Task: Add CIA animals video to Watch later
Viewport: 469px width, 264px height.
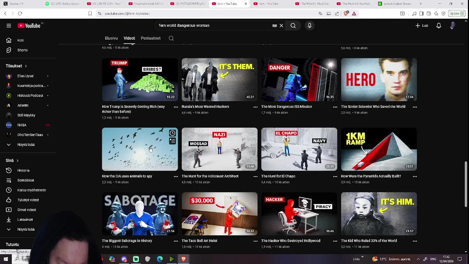Action: tap(173, 133)
